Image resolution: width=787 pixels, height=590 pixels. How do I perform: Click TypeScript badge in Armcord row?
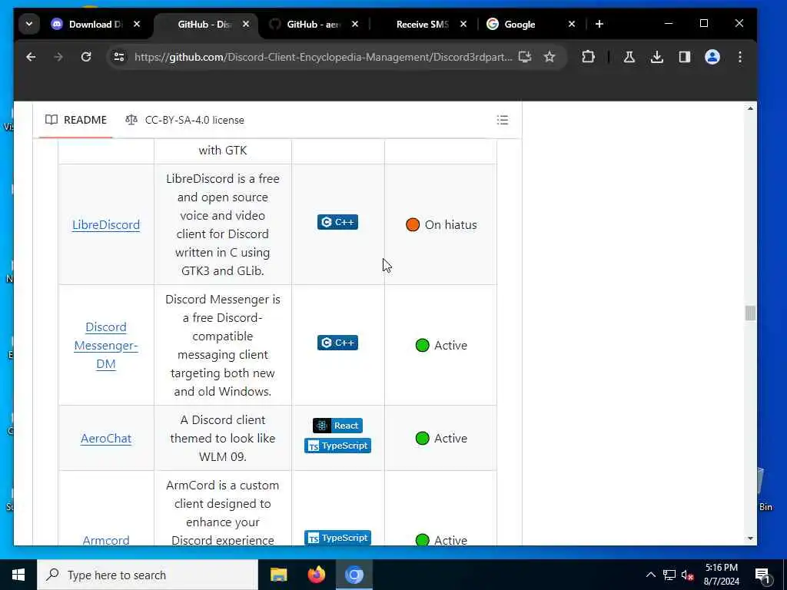pos(338,538)
